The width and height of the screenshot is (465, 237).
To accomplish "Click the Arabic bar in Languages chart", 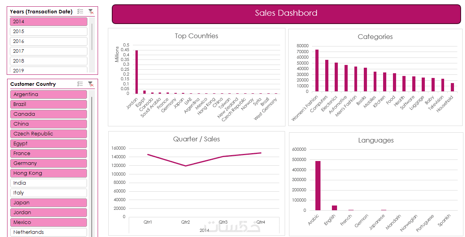I will [x=317, y=185].
